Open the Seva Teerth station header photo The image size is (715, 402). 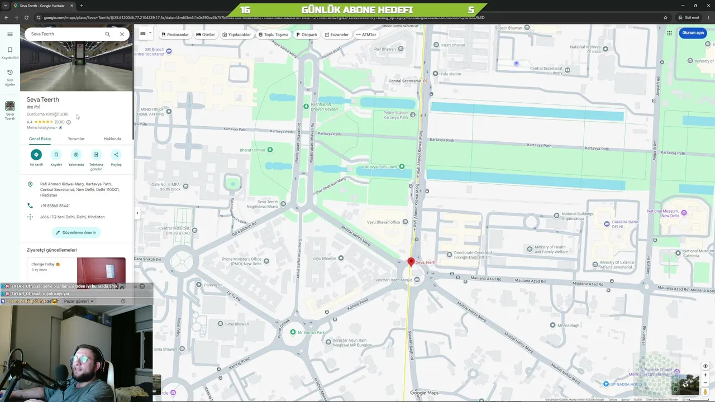point(77,66)
